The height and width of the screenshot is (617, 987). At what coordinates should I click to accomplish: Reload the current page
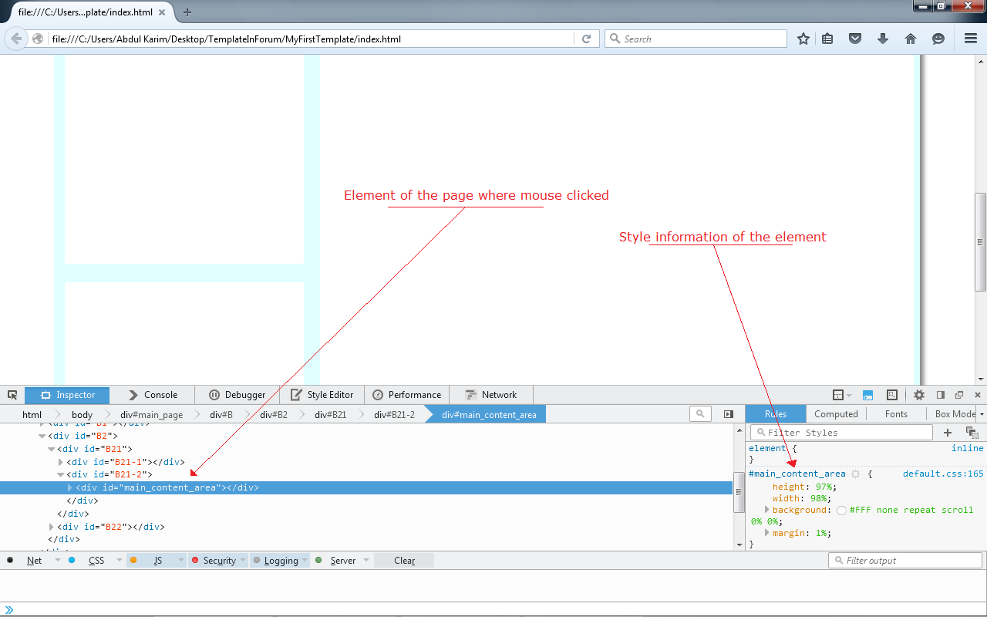coord(586,39)
